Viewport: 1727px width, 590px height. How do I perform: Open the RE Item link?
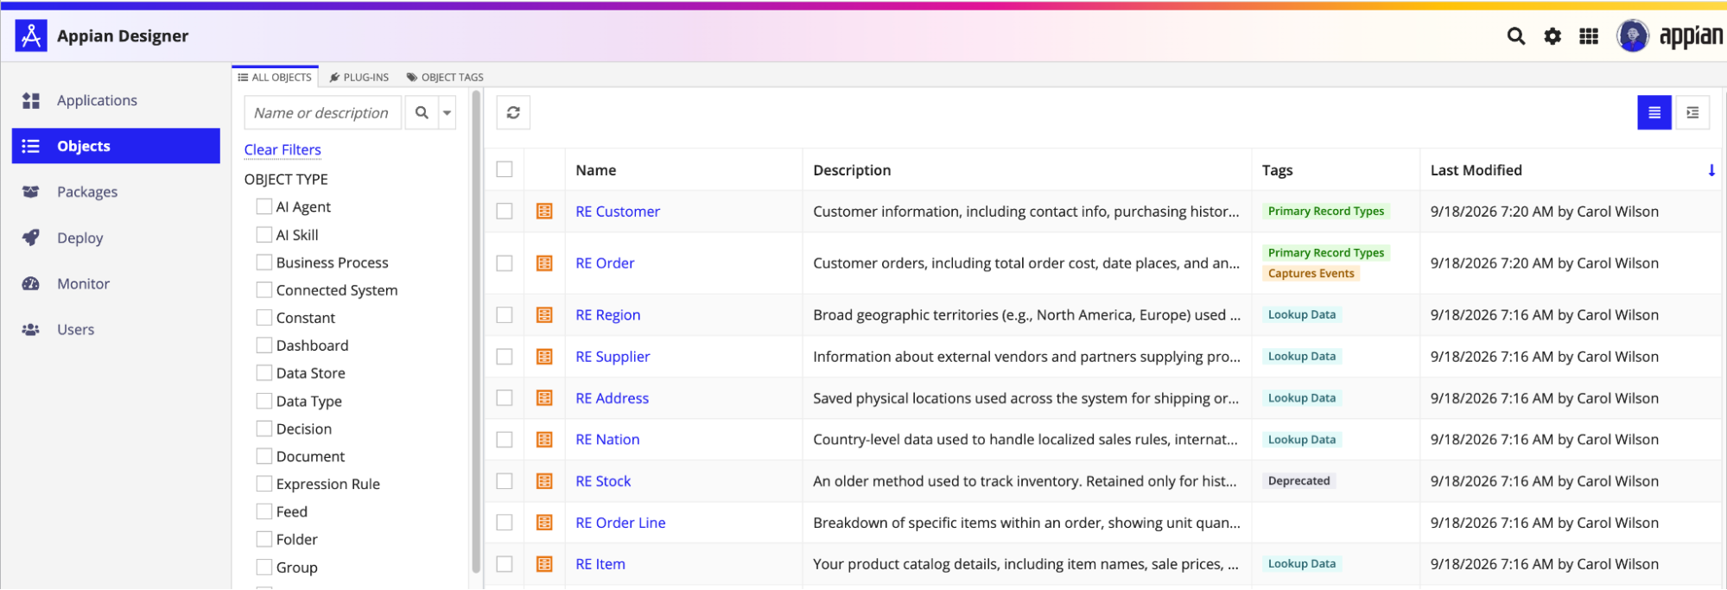click(x=600, y=564)
